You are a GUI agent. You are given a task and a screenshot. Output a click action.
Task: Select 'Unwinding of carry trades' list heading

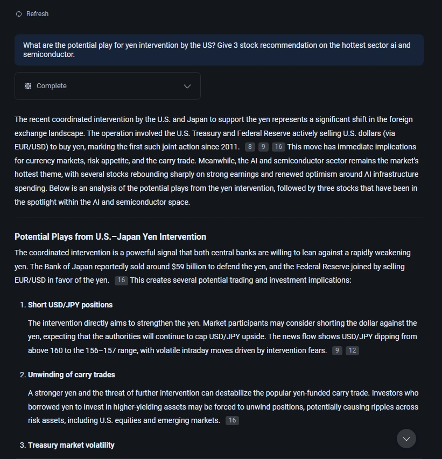pos(71,375)
